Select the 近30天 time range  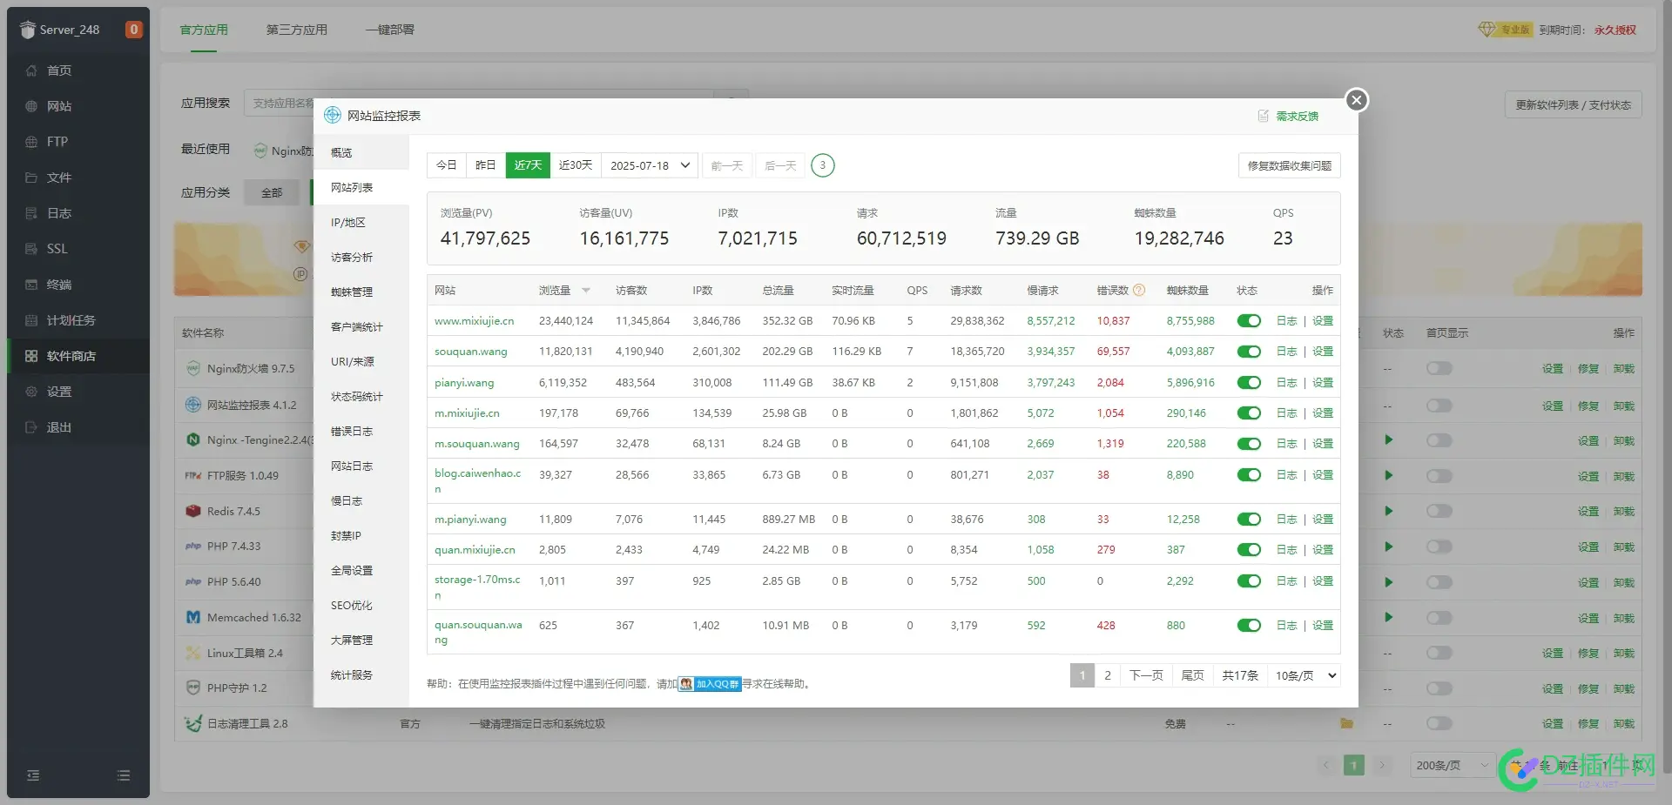pyautogui.click(x=575, y=165)
